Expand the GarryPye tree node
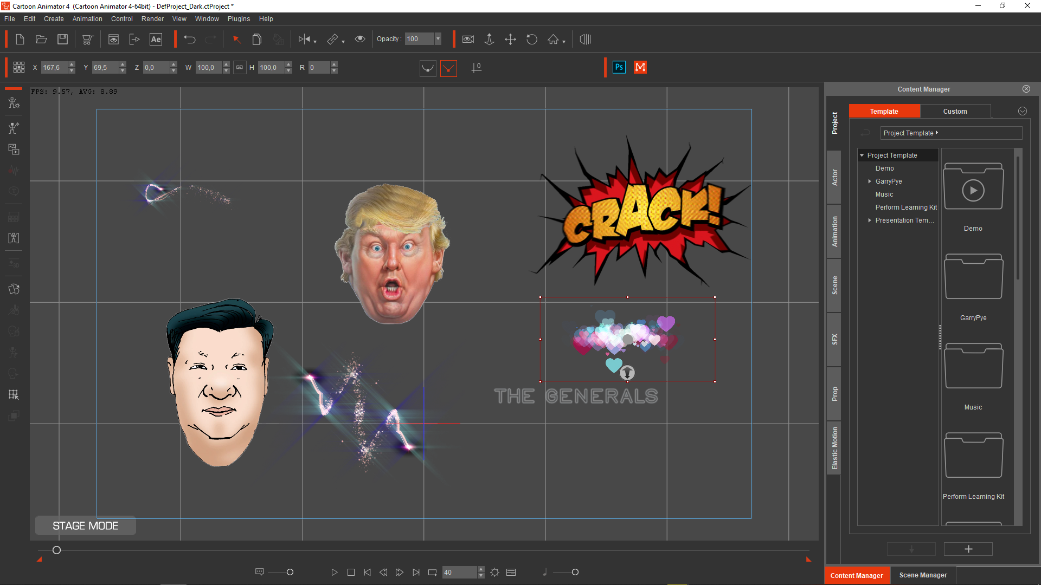This screenshot has height=585, width=1041. coord(870,181)
